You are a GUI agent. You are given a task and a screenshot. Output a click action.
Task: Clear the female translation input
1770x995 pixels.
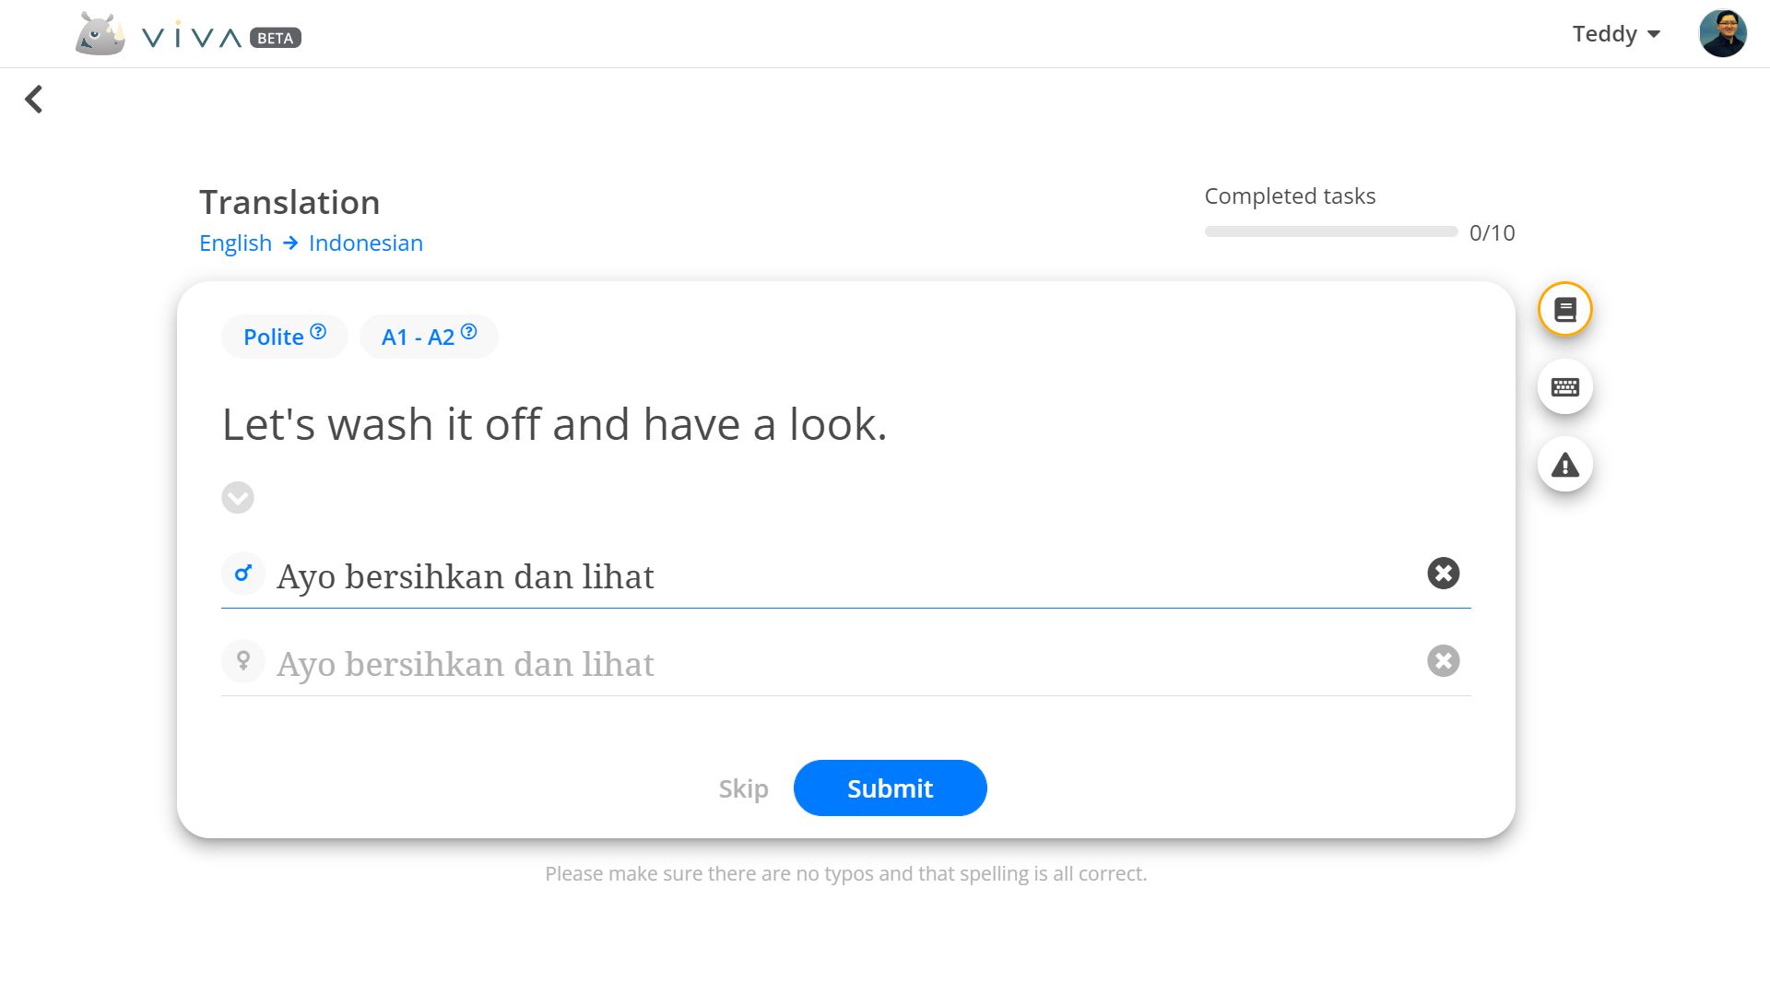(1443, 661)
